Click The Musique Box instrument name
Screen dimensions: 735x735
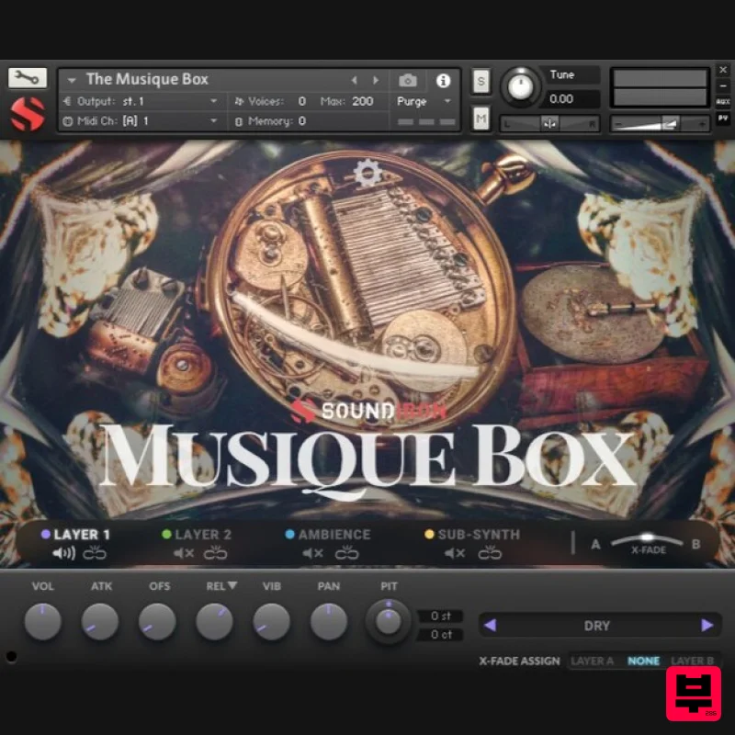(147, 79)
